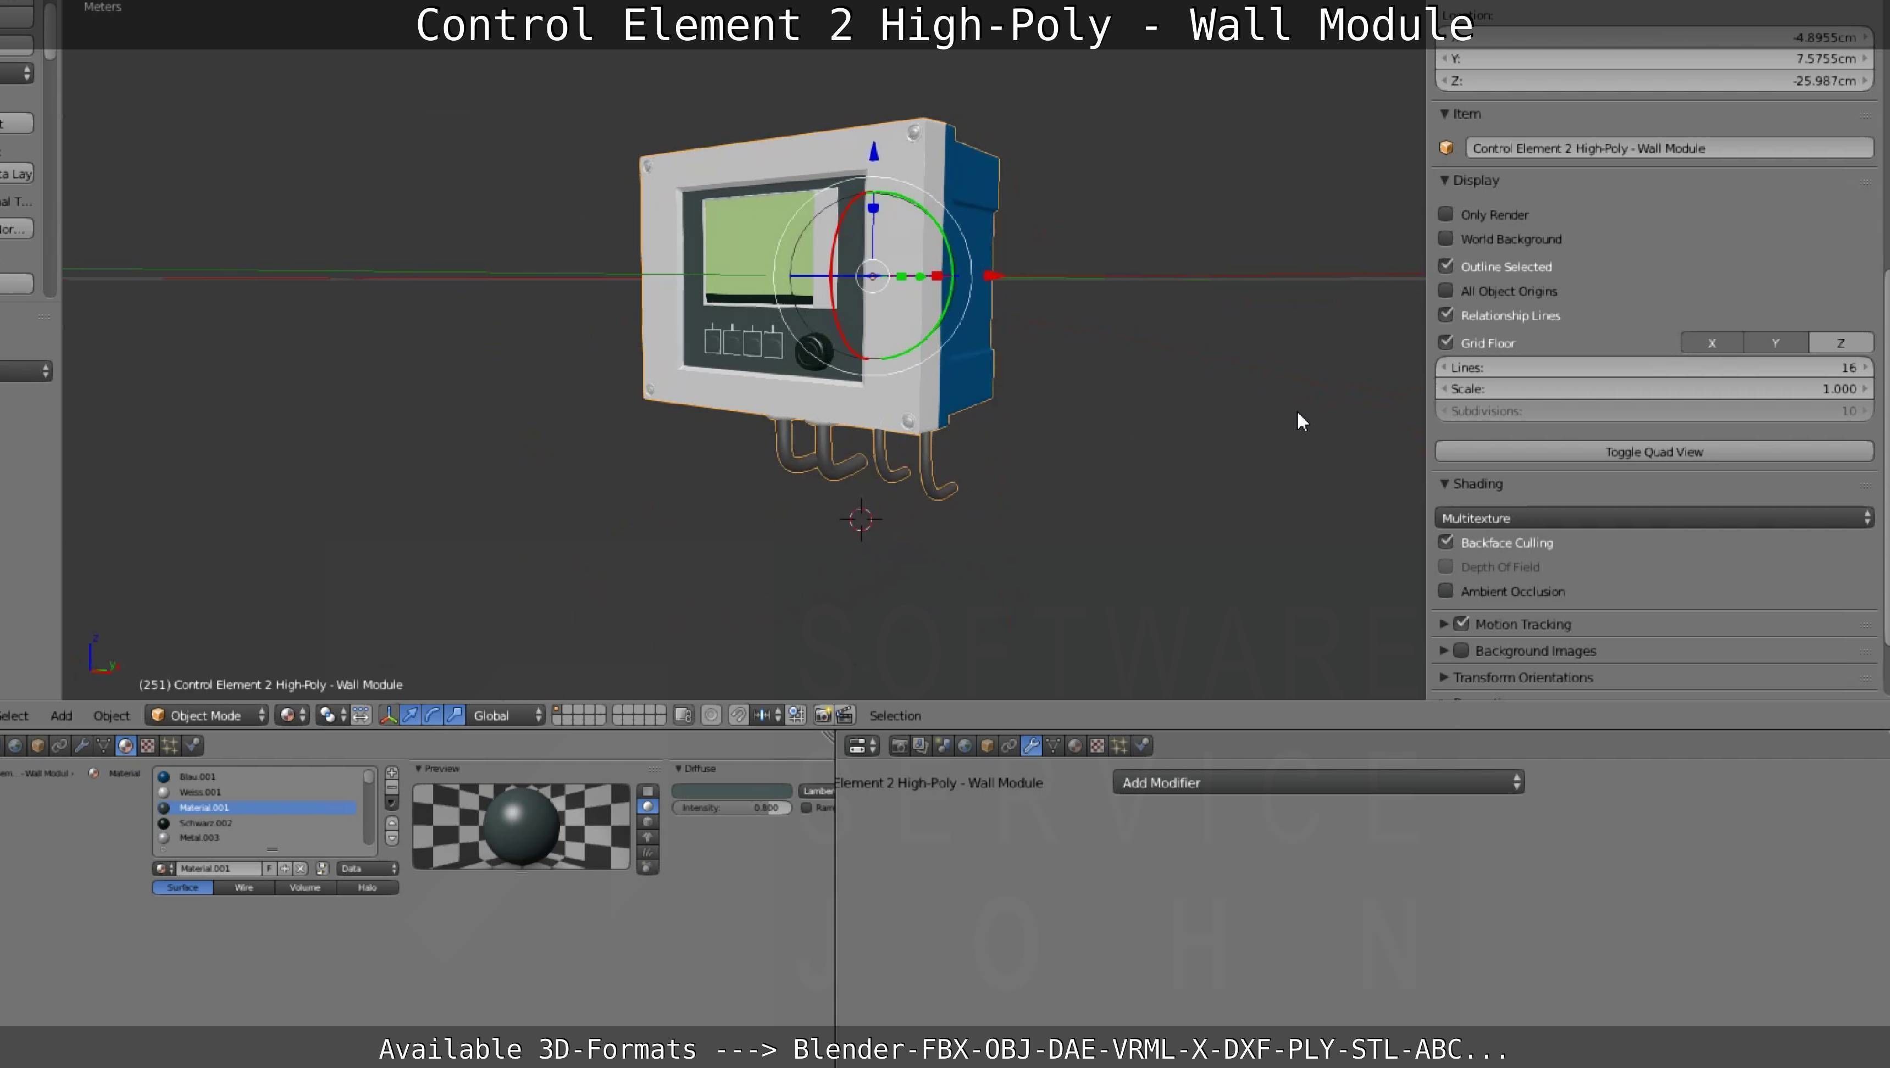Open Render tab in right properties editor
The height and width of the screenshot is (1068, 1890).
tap(900, 746)
